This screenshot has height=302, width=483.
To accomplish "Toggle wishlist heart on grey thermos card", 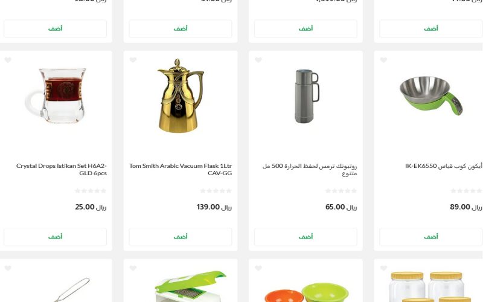I will 258,60.
